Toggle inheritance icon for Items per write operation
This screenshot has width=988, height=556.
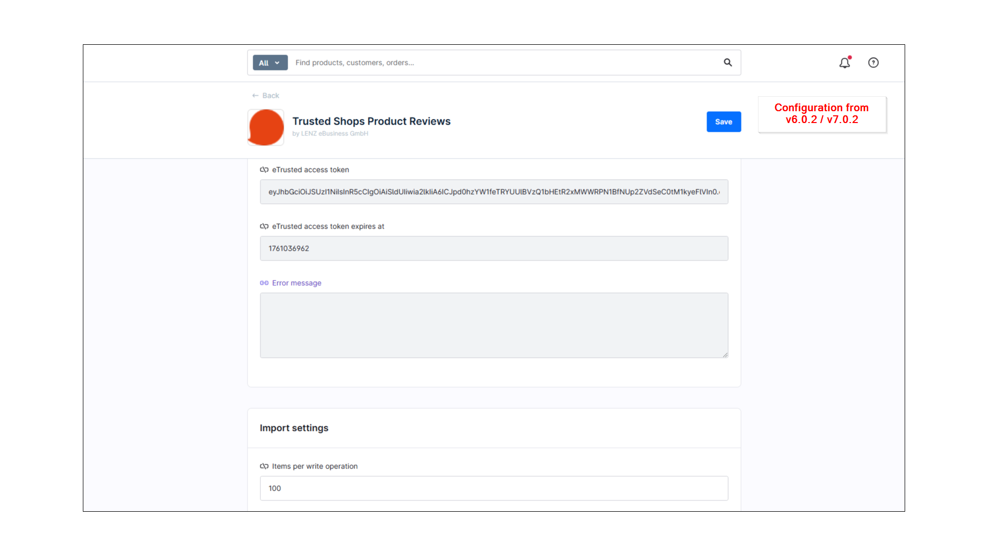[264, 466]
